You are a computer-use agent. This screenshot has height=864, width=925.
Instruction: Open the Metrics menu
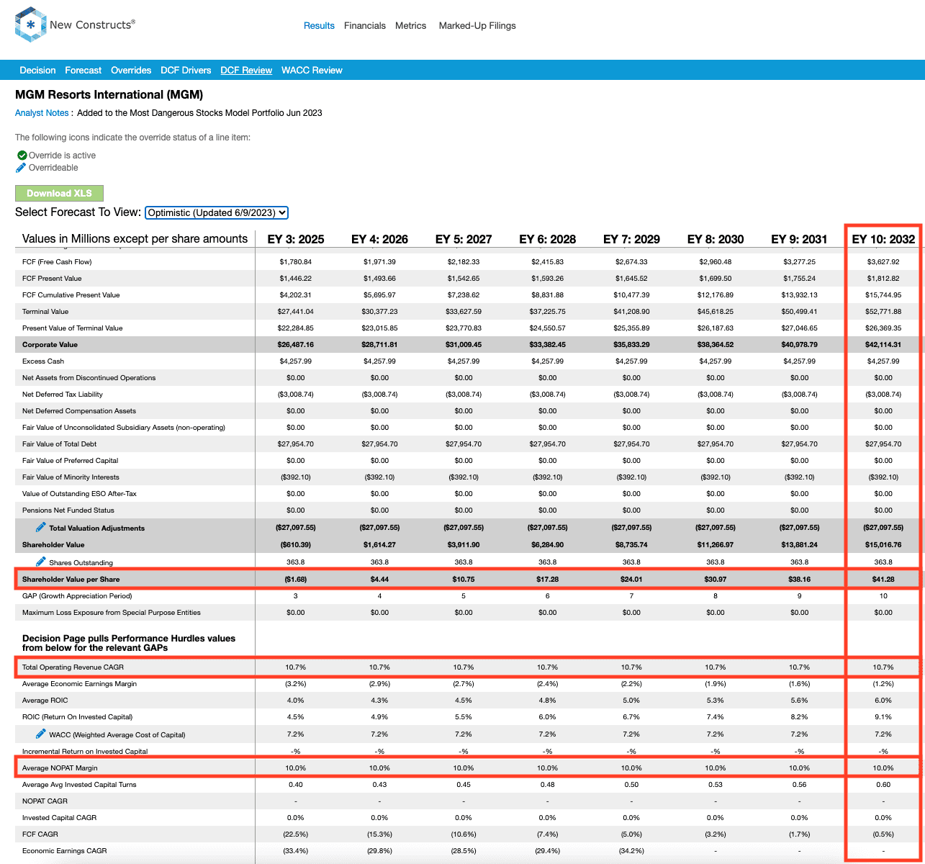[x=411, y=25]
